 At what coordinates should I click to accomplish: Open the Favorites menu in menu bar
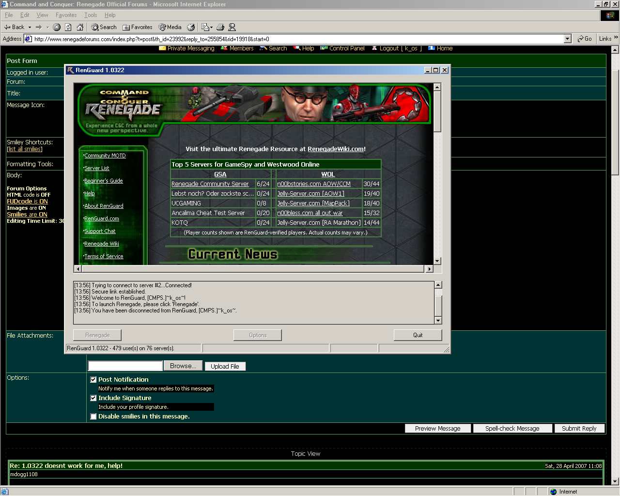coord(66,15)
